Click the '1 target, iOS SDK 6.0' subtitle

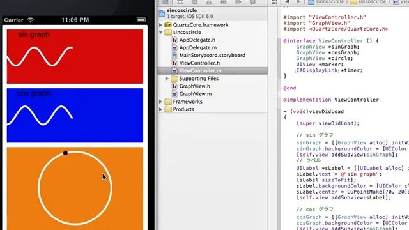pyautogui.click(x=190, y=16)
